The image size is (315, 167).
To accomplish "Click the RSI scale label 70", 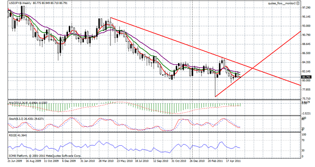I will pyautogui.click(x=304, y=140).
